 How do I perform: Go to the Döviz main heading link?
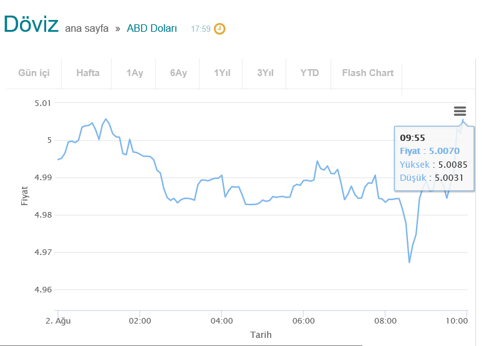[31, 24]
